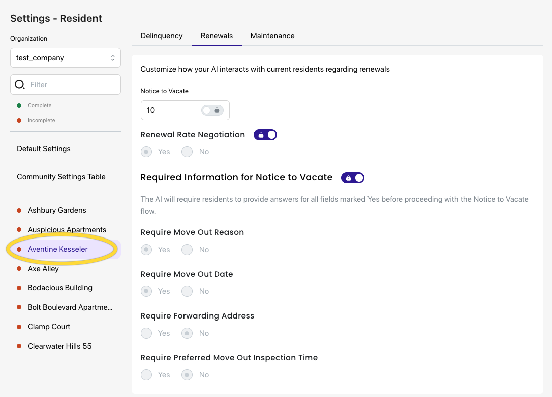Click the green Complete status dot
The height and width of the screenshot is (397, 552).
click(x=19, y=105)
